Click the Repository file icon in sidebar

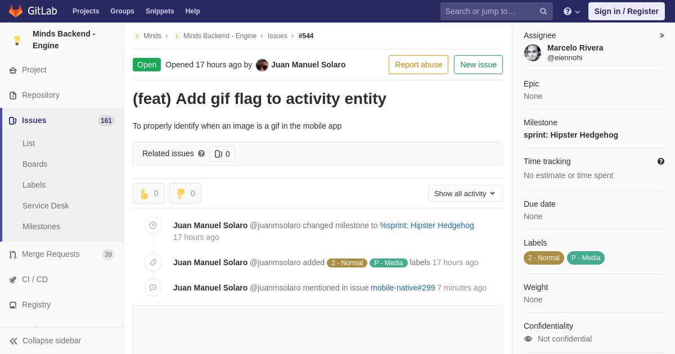tap(13, 96)
